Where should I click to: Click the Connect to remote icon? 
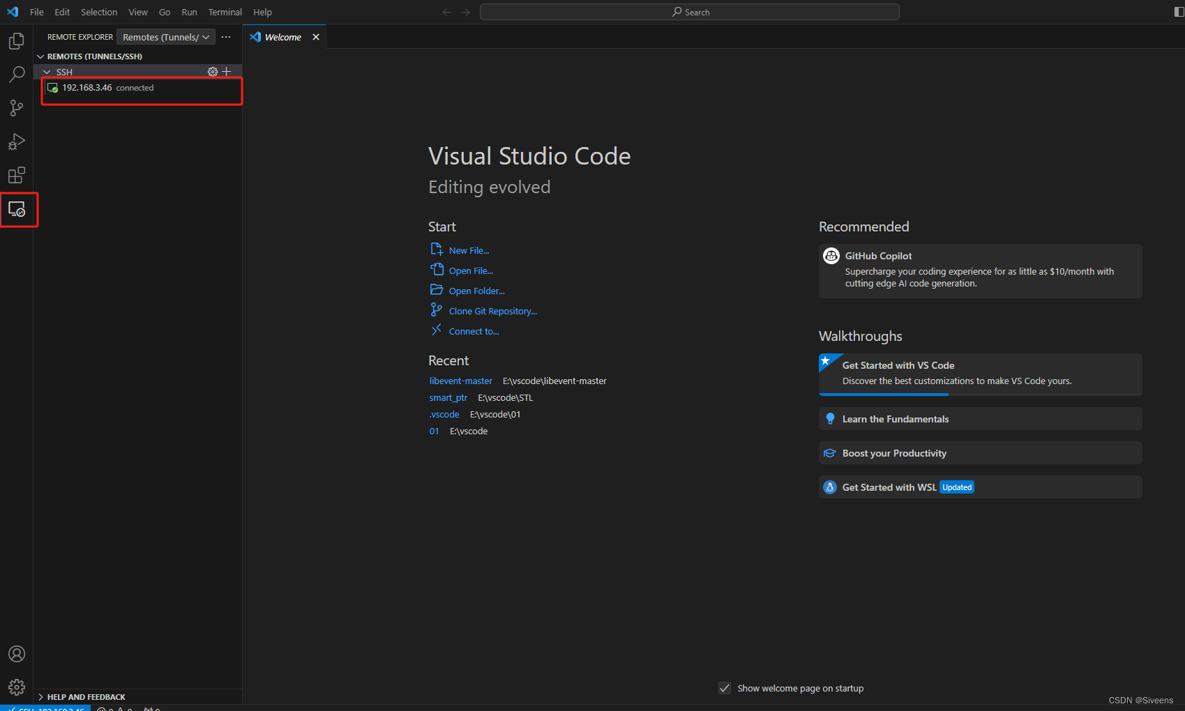coord(437,330)
